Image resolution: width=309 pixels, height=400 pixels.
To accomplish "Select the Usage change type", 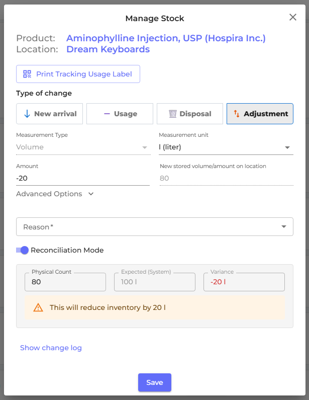I will point(120,114).
